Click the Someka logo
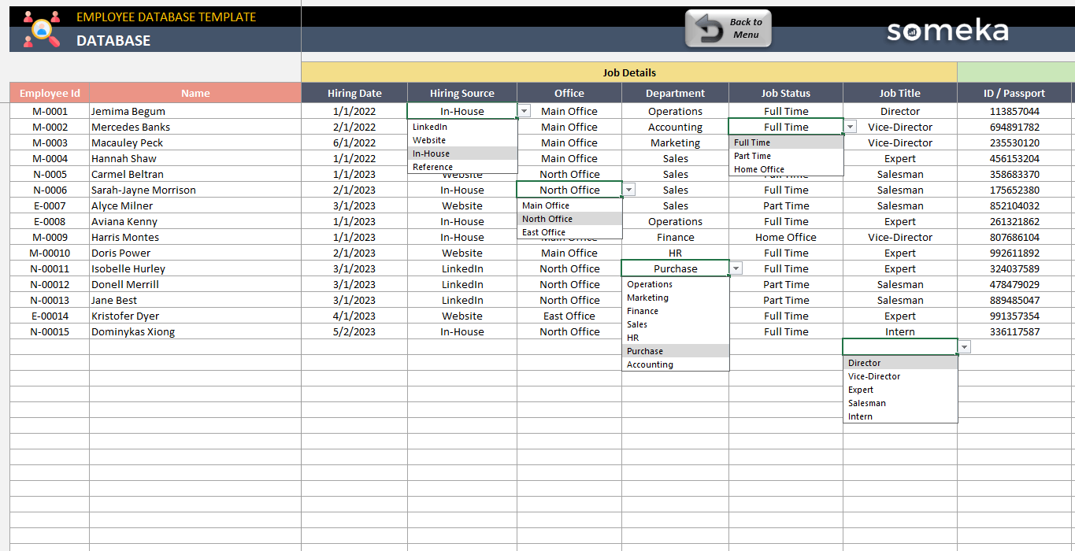Viewport: 1075px width, 551px height. 947,30
